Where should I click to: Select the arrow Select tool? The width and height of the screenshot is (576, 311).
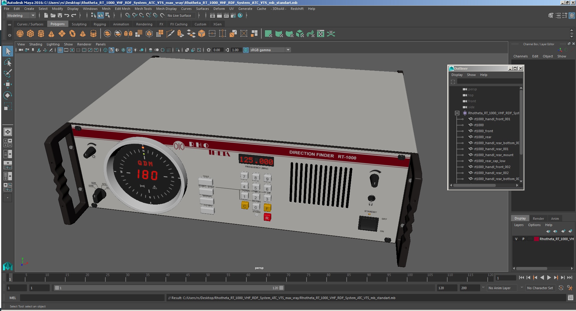[8, 51]
